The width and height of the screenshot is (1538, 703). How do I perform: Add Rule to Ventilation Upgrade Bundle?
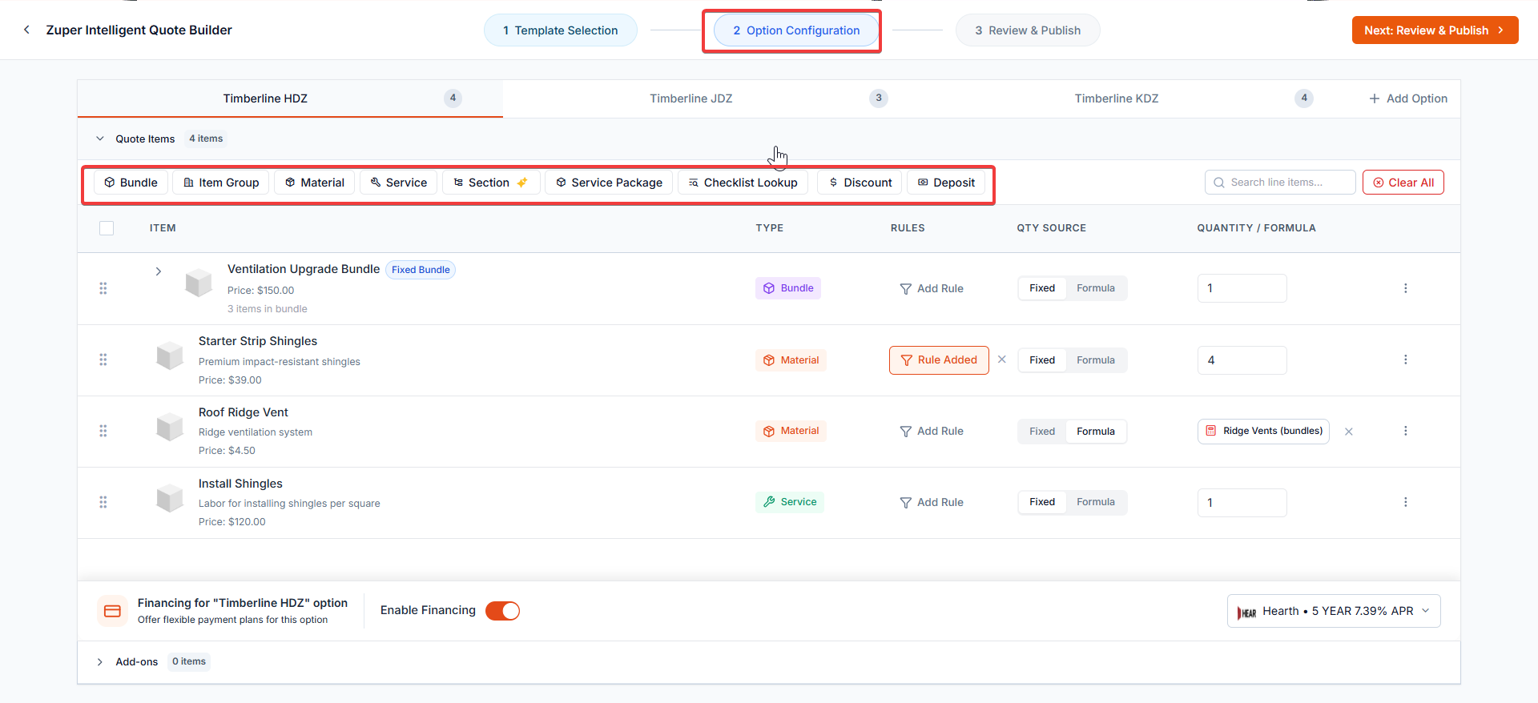(932, 288)
